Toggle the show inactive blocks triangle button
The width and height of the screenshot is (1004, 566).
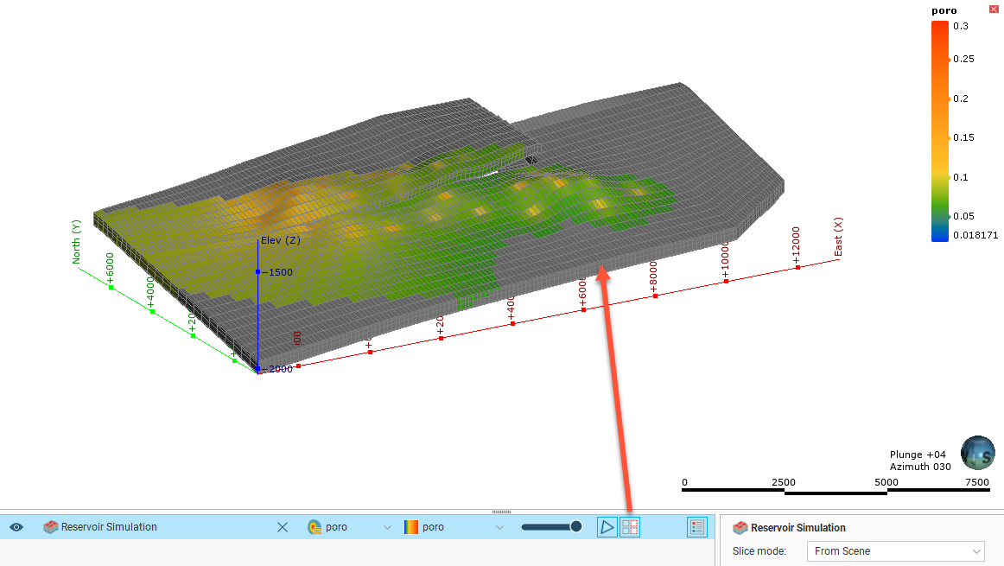pos(607,527)
